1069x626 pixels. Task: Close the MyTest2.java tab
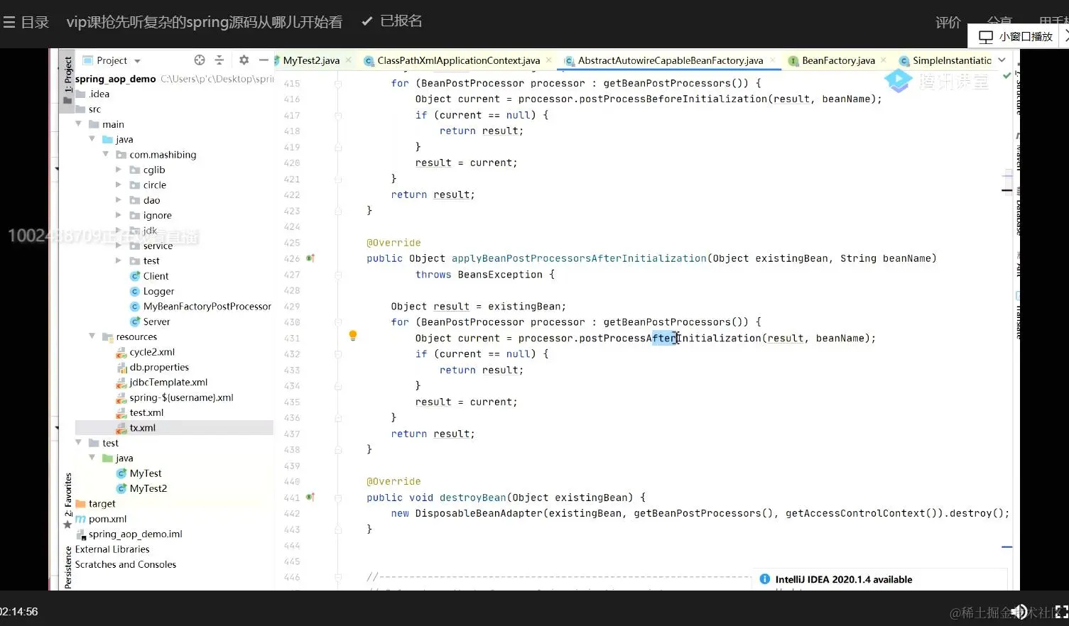coord(348,60)
